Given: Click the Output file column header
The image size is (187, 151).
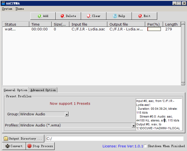Looking at the screenshot, I should pyautogui.click(x=126, y=24).
